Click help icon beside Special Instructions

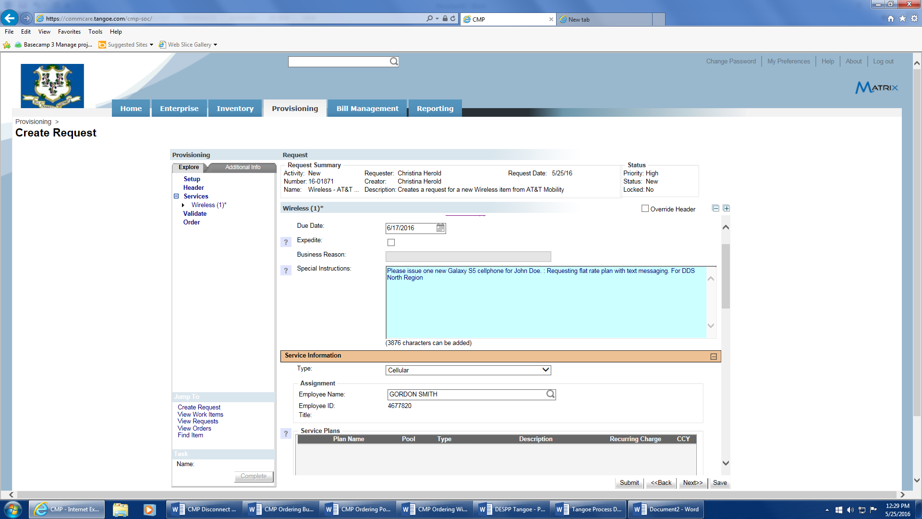pos(286,271)
